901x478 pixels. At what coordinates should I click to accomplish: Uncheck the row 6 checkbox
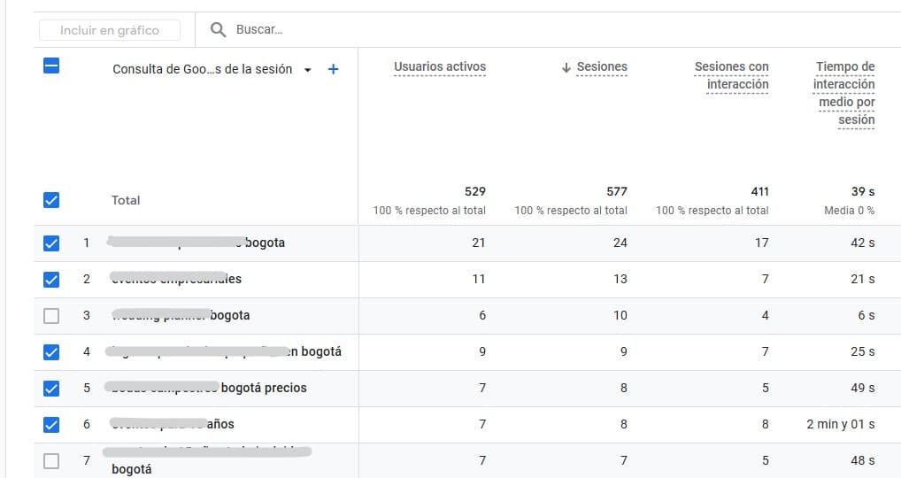click(51, 424)
